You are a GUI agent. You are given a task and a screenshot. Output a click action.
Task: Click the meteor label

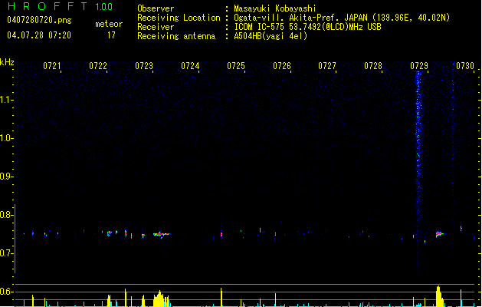[109, 24]
